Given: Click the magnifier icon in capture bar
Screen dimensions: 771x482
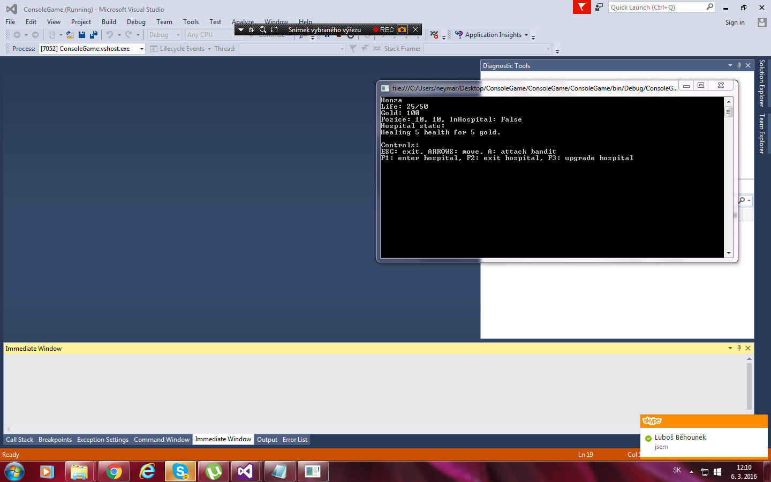Looking at the screenshot, I should tap(262, 30).
